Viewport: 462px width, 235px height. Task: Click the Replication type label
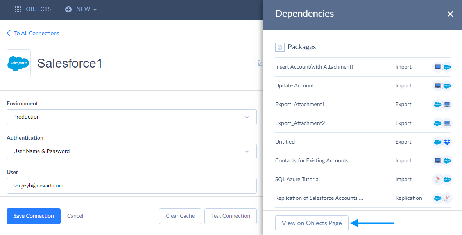coord(409,198)
